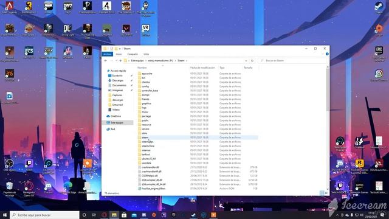This screenshot has height=219, width=389.
Task: Select the controller_base folder
Action: point(150,91)
